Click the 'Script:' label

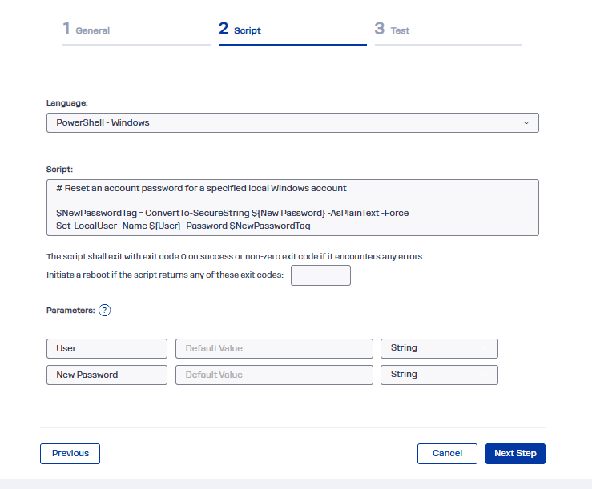tap(59, 170)
